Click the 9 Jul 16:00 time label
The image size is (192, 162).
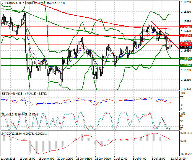tap(158, 159)
